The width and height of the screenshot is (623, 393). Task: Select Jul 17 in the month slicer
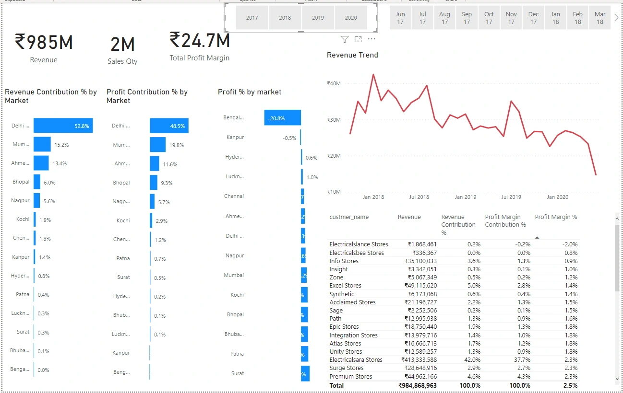click(422, 18)
